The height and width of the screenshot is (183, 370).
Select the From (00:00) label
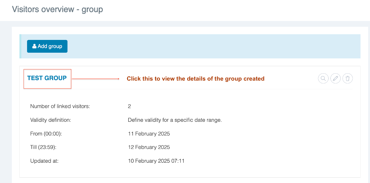click(46, 134)
